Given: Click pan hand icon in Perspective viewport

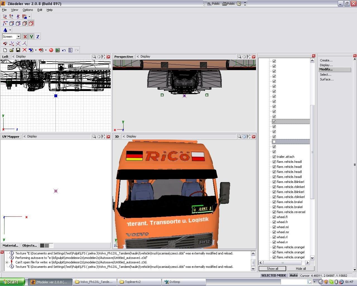Looking at the screenshot, I should coord(244,57).
